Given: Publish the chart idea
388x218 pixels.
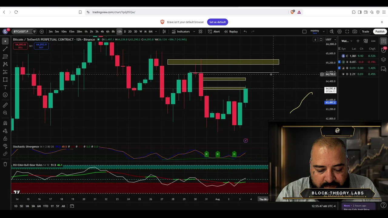Looking at the screenshot, I should tap(380, 31).
